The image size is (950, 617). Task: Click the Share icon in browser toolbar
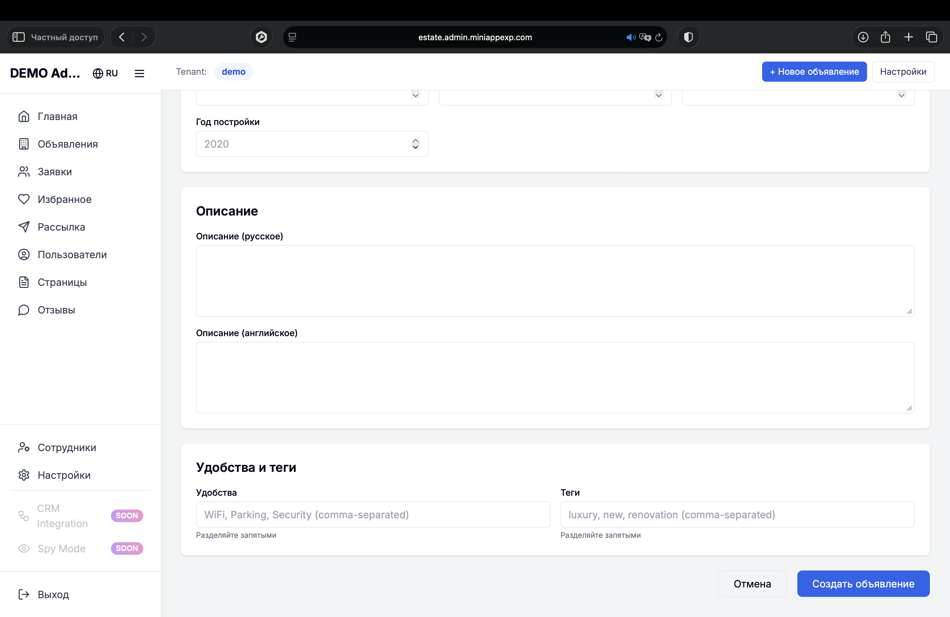click(x=885, y=37)
